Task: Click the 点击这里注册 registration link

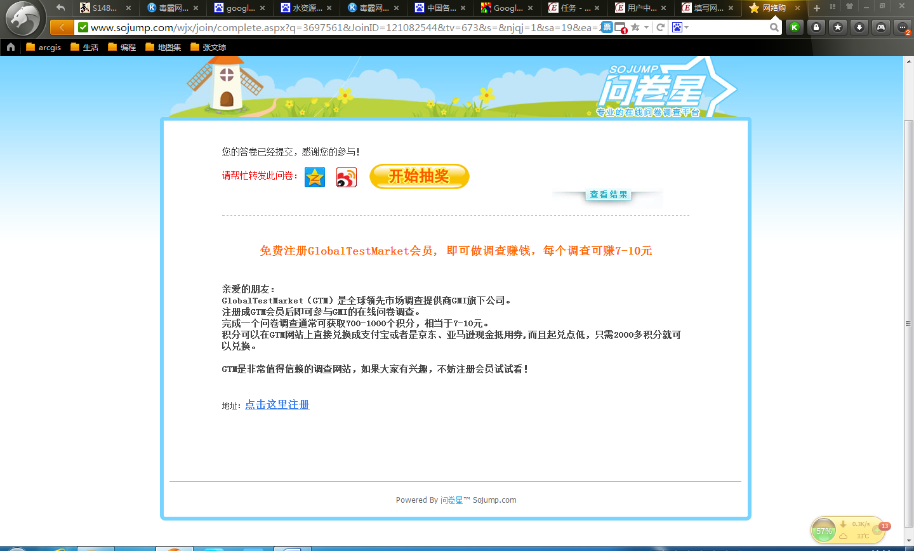Action: (x=277, y=405)
